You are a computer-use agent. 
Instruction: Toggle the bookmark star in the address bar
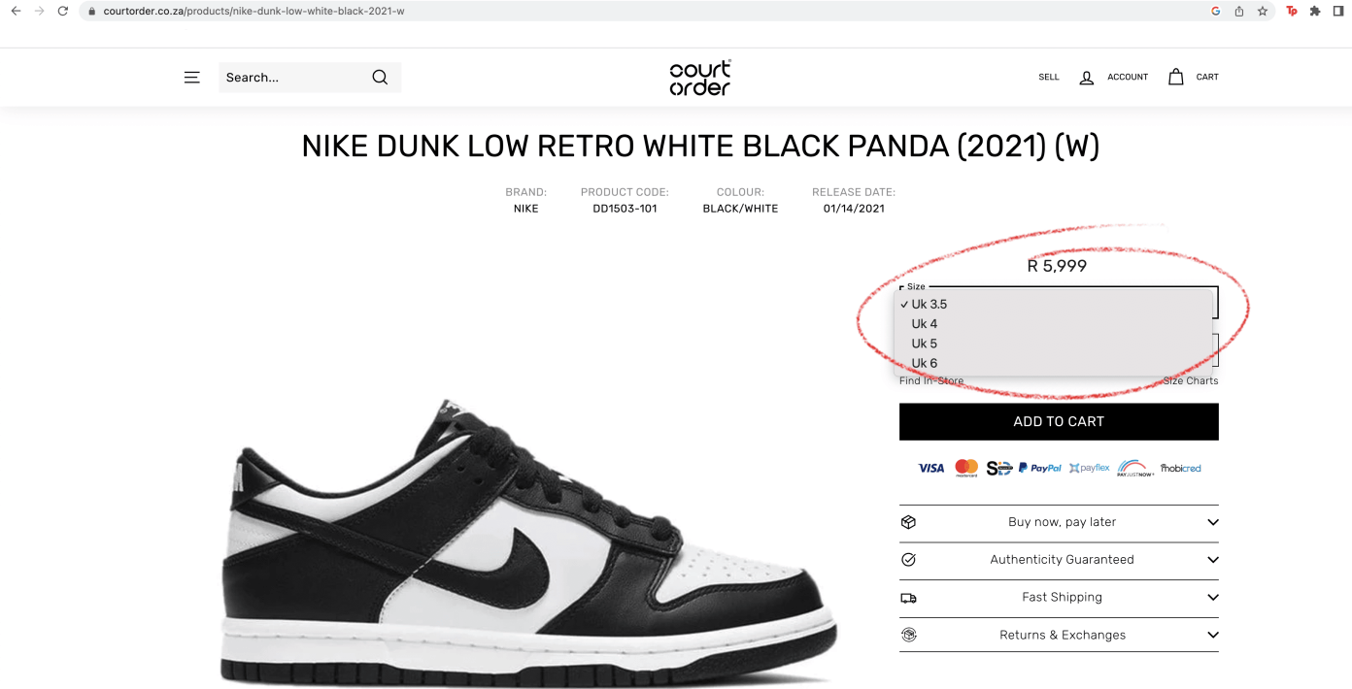(1262, 12)
